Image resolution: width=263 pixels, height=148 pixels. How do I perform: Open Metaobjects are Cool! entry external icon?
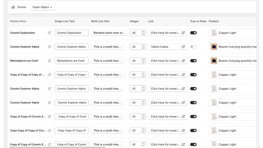click(x=49, y=61)
